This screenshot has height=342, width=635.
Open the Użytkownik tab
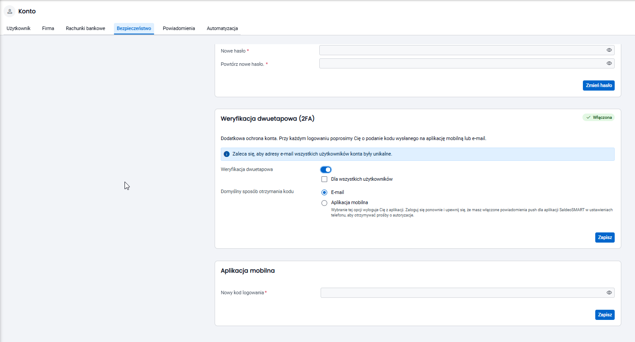(19, 28)
